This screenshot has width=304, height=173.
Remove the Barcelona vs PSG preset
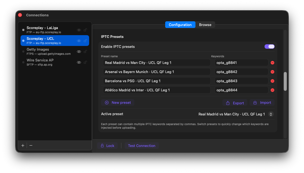[x=272, y=81]
